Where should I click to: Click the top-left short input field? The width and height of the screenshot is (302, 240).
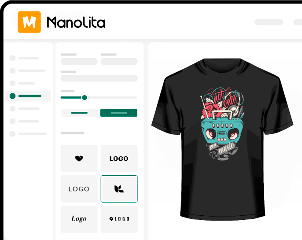pos(79,62)
